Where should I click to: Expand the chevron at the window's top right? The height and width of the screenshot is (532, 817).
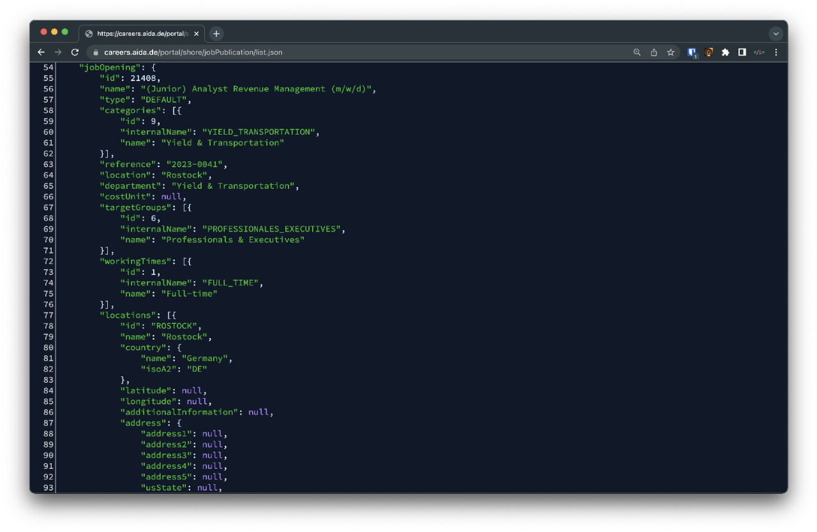(776, 33)
